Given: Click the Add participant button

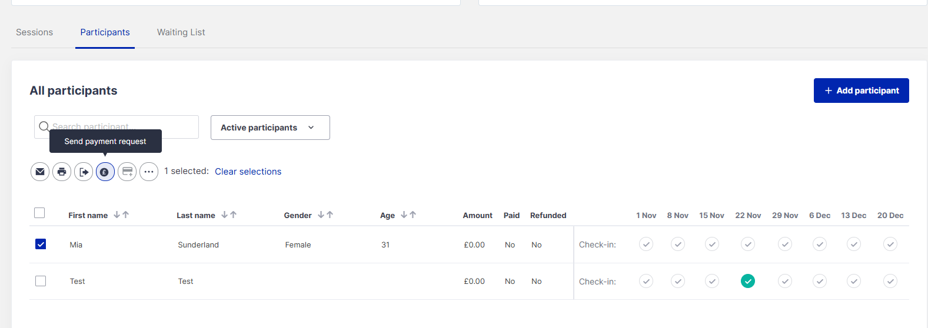Looking at the screenshot, I should 861,91.
